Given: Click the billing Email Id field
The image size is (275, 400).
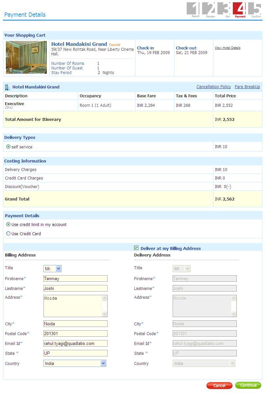Looking at the screenshot, I should click(75, 343).
